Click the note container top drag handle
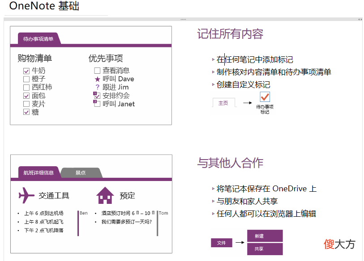364x261 pixels. coord(183,20)
